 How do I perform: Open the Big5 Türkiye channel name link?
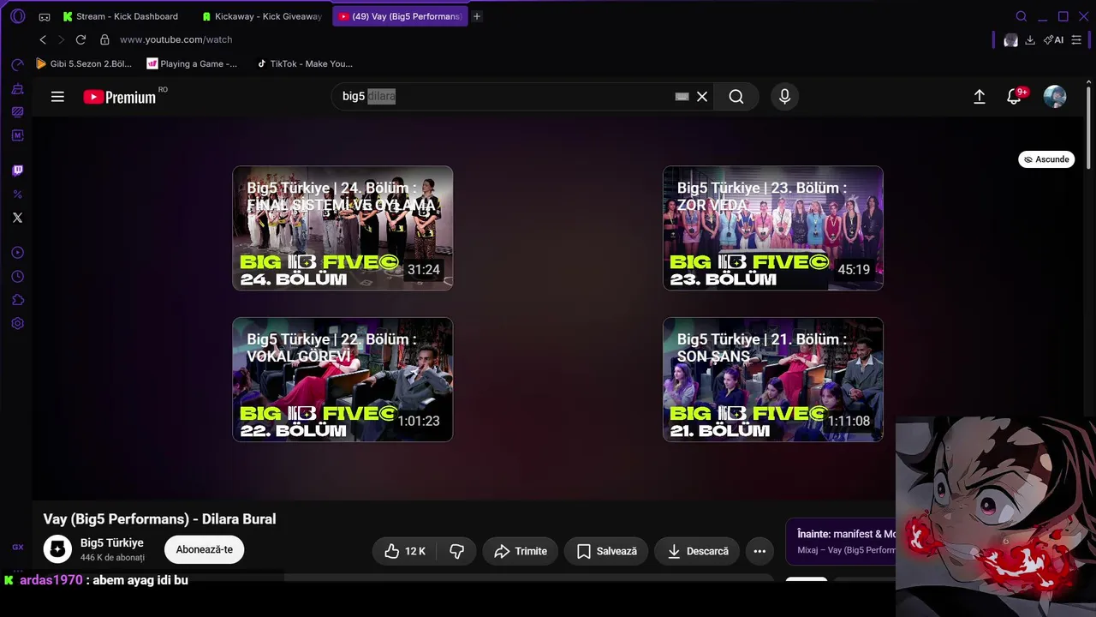(112, 543)
